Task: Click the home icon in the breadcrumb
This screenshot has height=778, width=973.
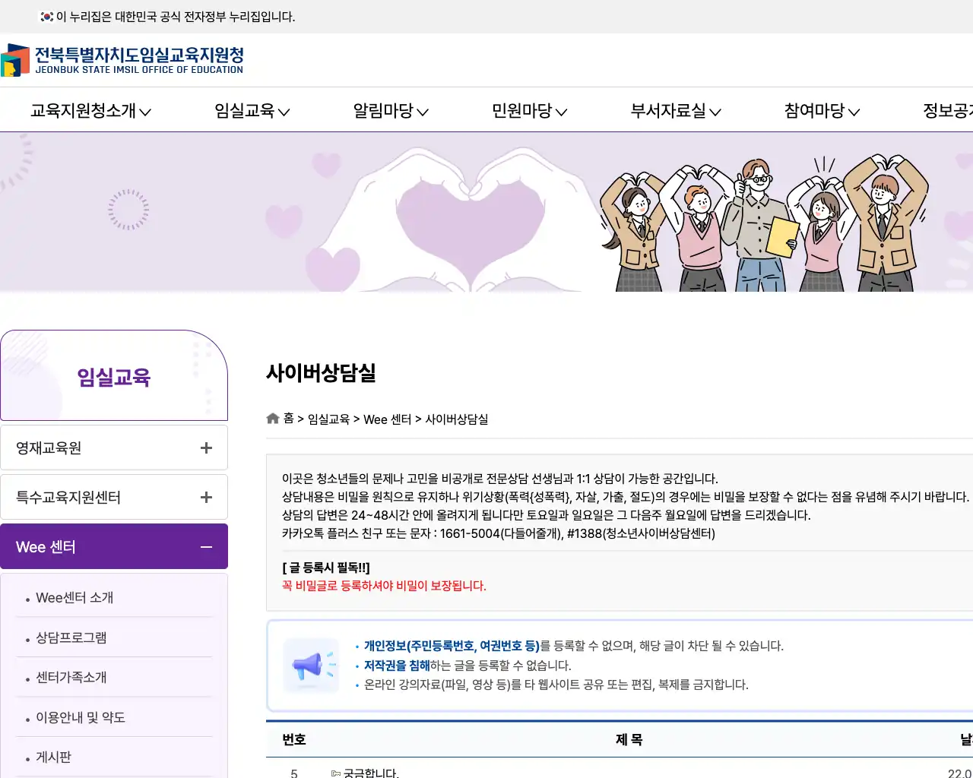Action: coord(272,418)
